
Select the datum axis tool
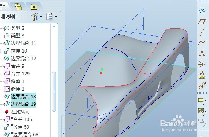(x=202, y=32)
